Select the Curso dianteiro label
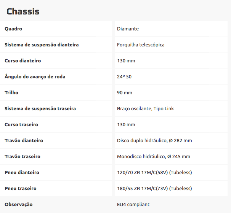 22,61
